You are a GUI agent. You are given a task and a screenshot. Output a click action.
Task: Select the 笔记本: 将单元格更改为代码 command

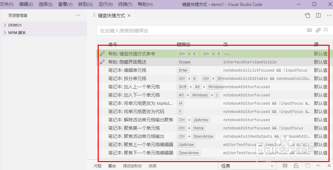[136, 111]
